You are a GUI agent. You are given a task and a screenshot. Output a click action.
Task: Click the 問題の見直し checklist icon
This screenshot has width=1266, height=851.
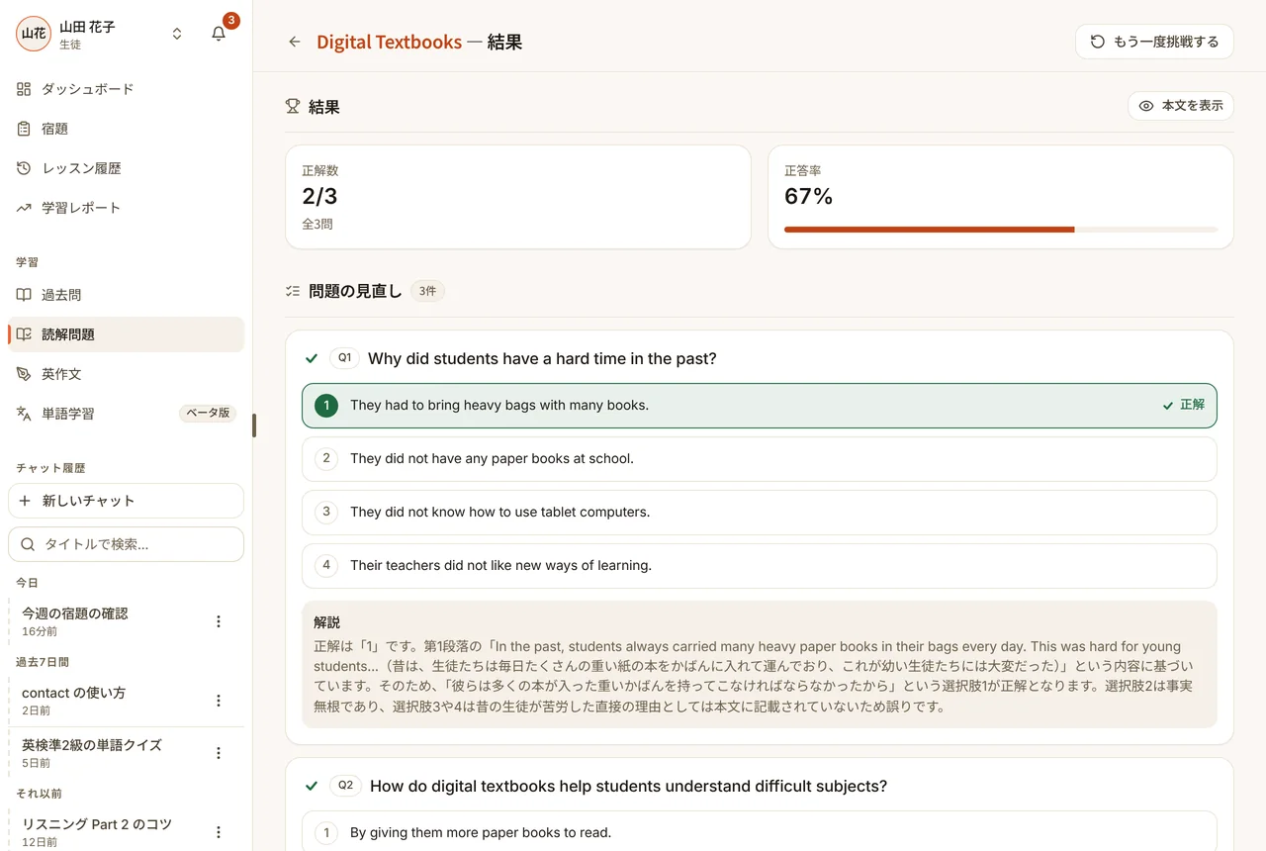click(x=293, y=291)
